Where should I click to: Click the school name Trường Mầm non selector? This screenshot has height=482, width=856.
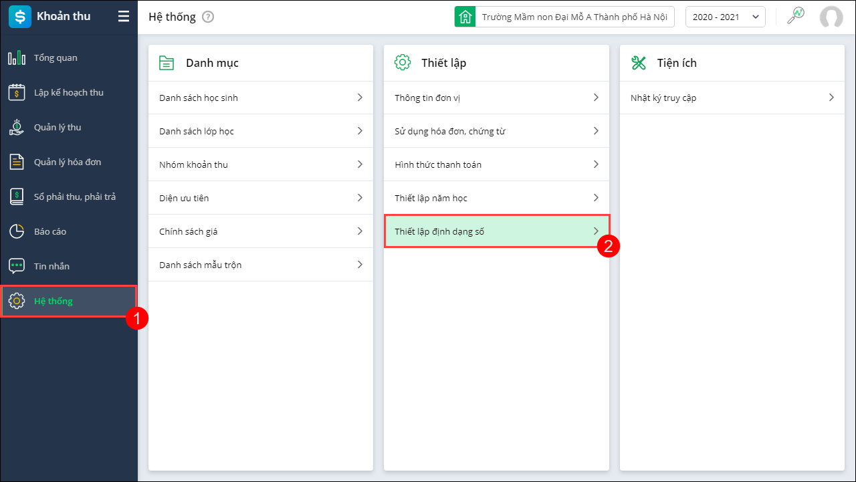pyautogui.click(x=574, y=17)
